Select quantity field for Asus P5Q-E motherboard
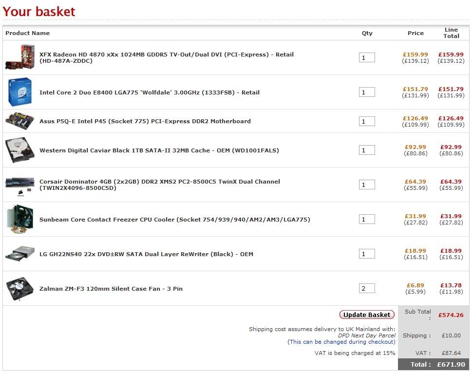The width and height of the screenshot is (472, 372). (x=367, y=121)
